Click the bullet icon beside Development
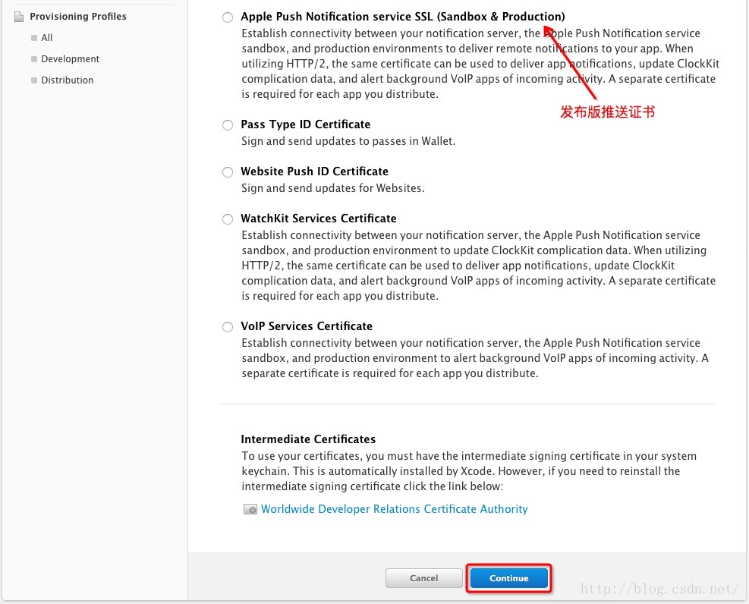749x604 pixels. click(x=34, y=59)
